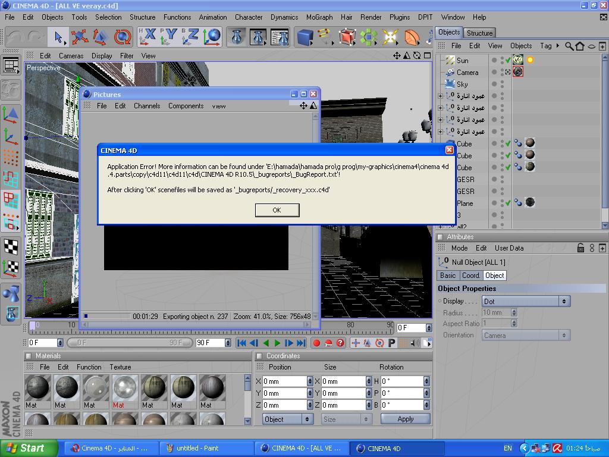
Task: Click the record keyframe red button
Action: click(x=316, y=343)
